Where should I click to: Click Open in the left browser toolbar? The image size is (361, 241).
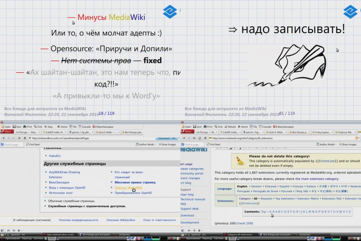(6, 127)
